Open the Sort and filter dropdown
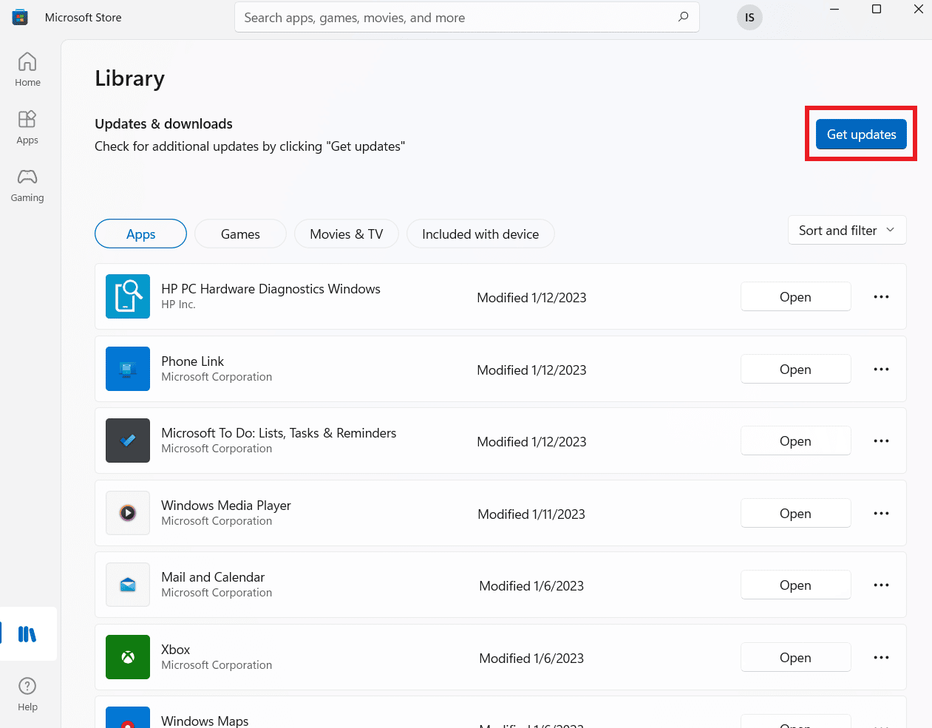 (x=846, y=230)
